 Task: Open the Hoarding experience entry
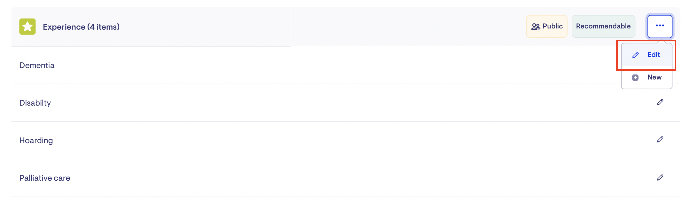[x=36, y=141]
